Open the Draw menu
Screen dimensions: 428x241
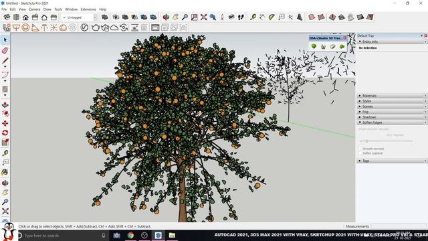[x=47, y=9]
